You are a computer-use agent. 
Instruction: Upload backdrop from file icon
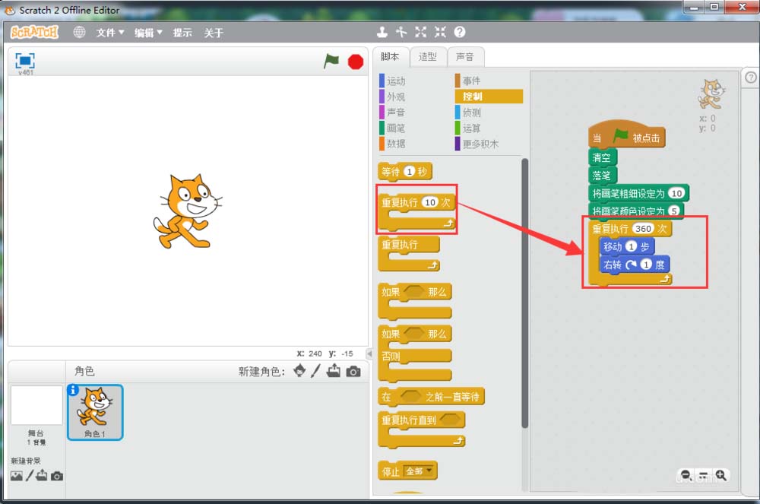42,475
